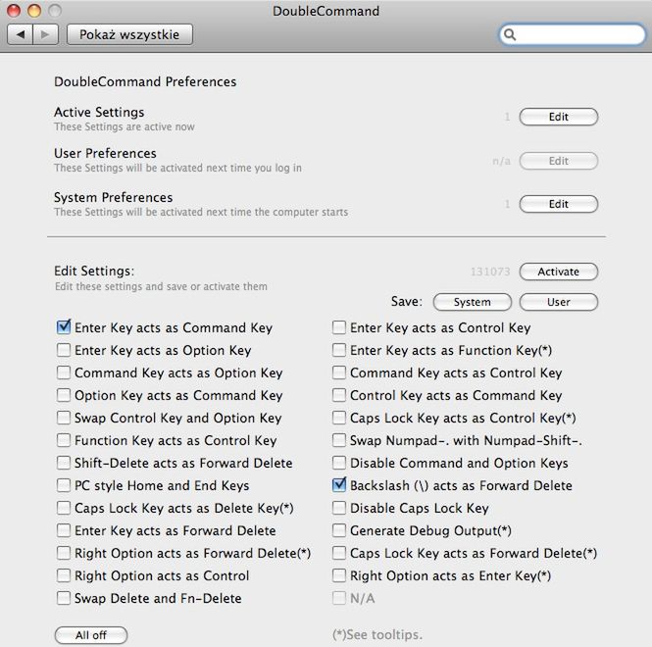Uncheck Enter Key acts as Command Key

pos(64,327)
